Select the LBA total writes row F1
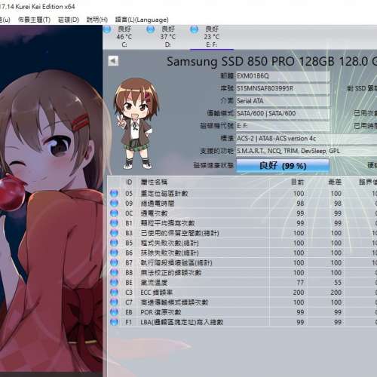 pyautogui.click(x=243, y=322)
